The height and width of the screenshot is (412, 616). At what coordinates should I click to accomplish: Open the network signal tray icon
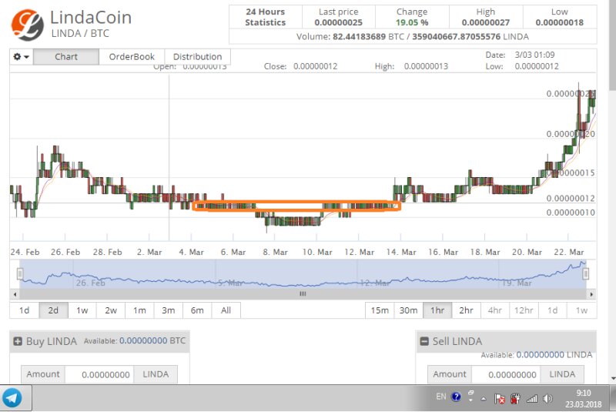[532, 399]
